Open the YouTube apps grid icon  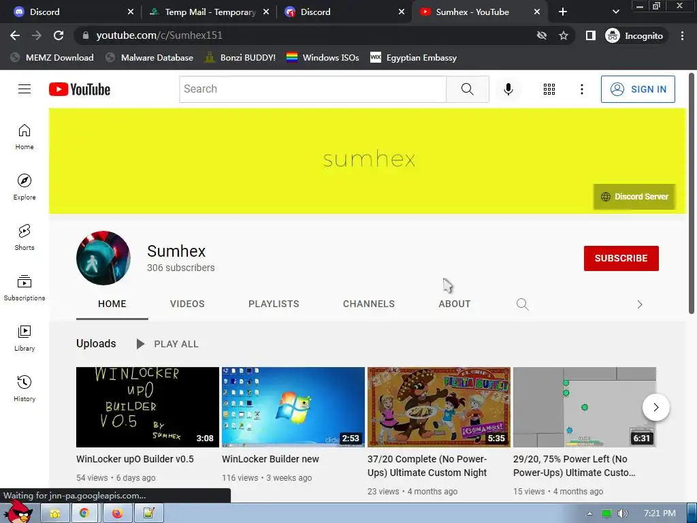point(549,89)
